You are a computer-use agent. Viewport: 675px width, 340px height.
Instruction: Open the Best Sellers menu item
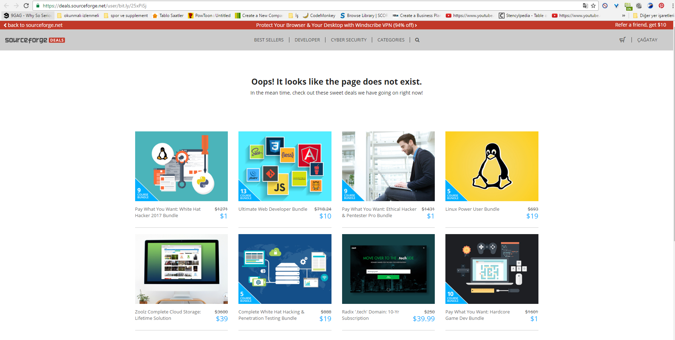(x=269, y=40)
